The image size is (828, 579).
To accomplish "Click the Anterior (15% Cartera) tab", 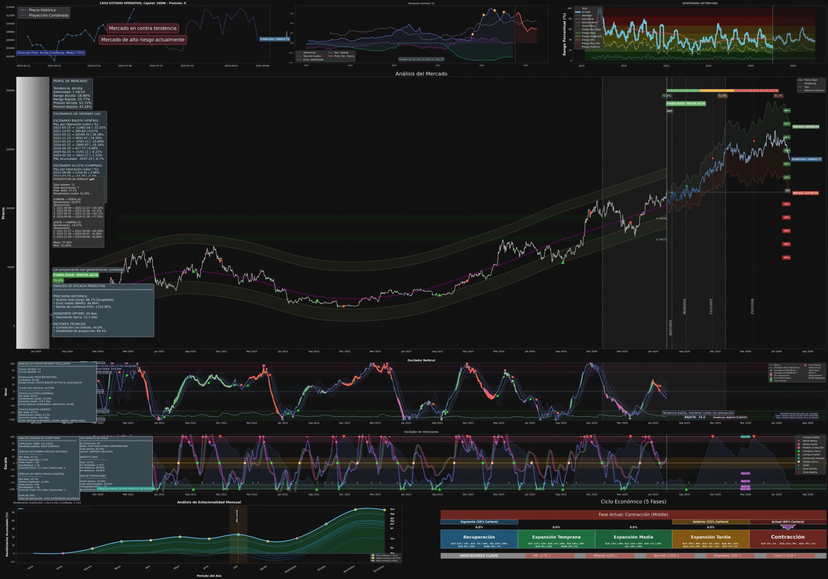I will click(710, 522).
